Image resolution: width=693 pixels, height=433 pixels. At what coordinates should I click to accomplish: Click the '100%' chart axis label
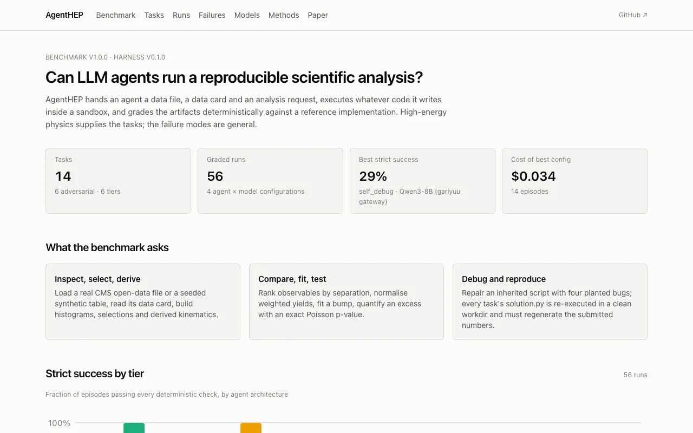(59, 423)
